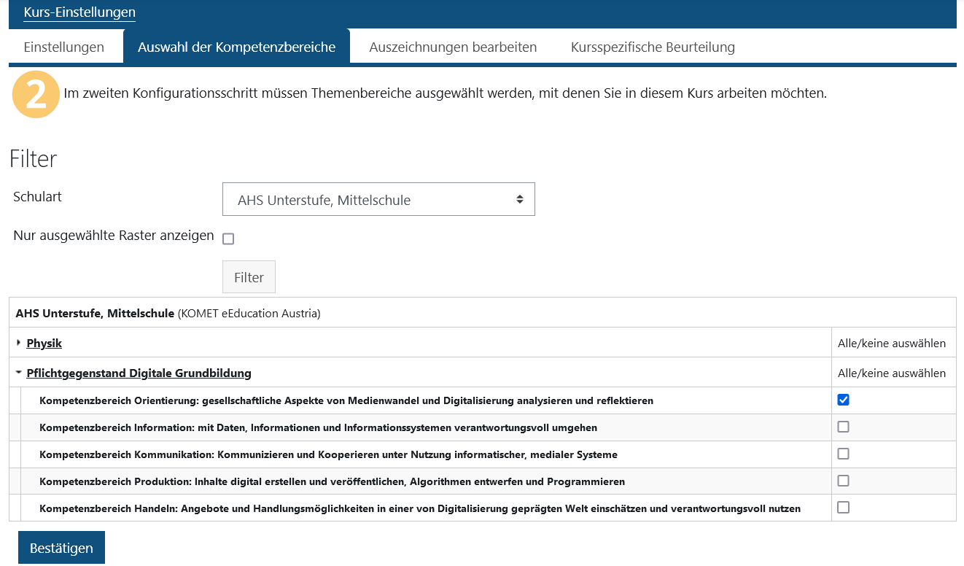Open the Schulart dropdown
Screen dimensions: 964x566
[378, 198]
